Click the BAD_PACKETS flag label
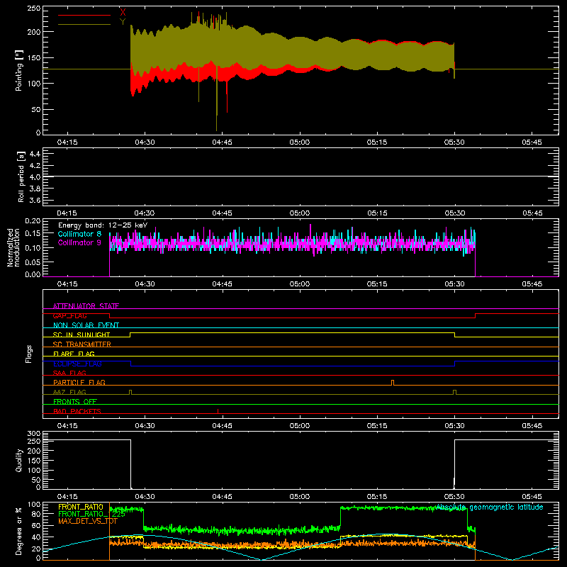The width and height of the screenshot is (567, 567). click(x=77, y=411)
